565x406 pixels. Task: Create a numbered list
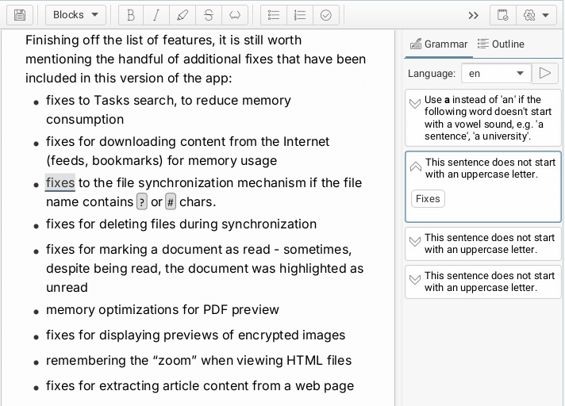point(299,15)
